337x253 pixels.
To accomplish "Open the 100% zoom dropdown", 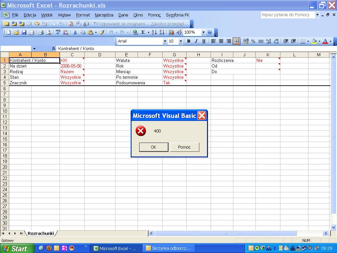I will 203,33.
